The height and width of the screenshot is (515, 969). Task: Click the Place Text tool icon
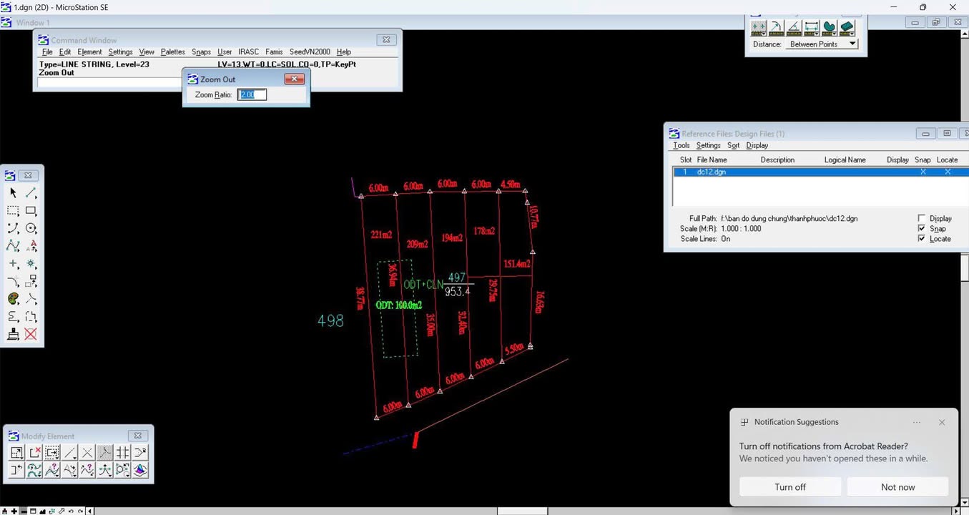point(31,246)
